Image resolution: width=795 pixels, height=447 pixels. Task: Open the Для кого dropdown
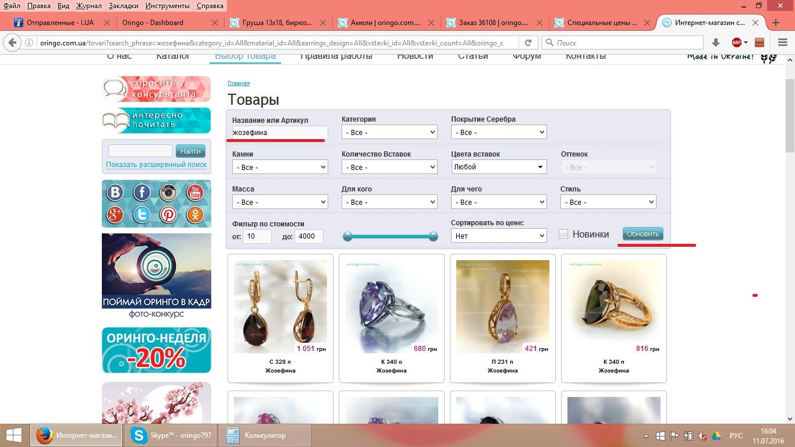click(389, 202)
